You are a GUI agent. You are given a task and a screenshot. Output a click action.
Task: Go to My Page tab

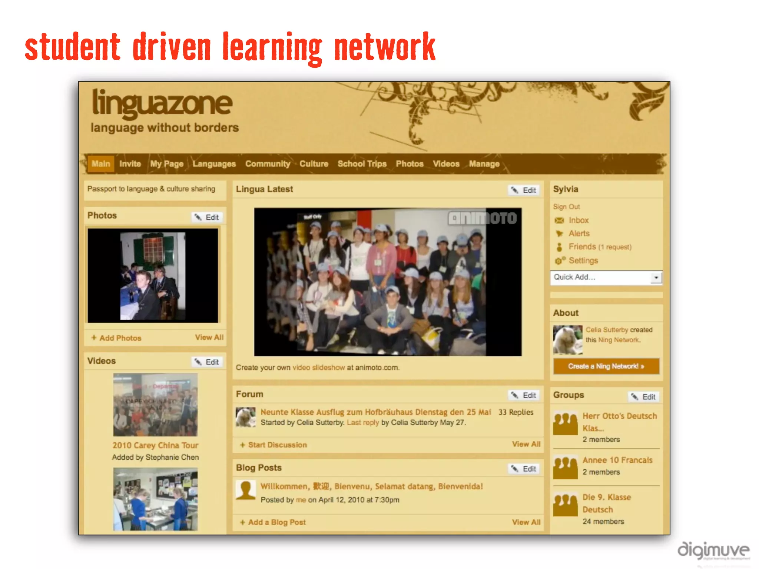167,164
